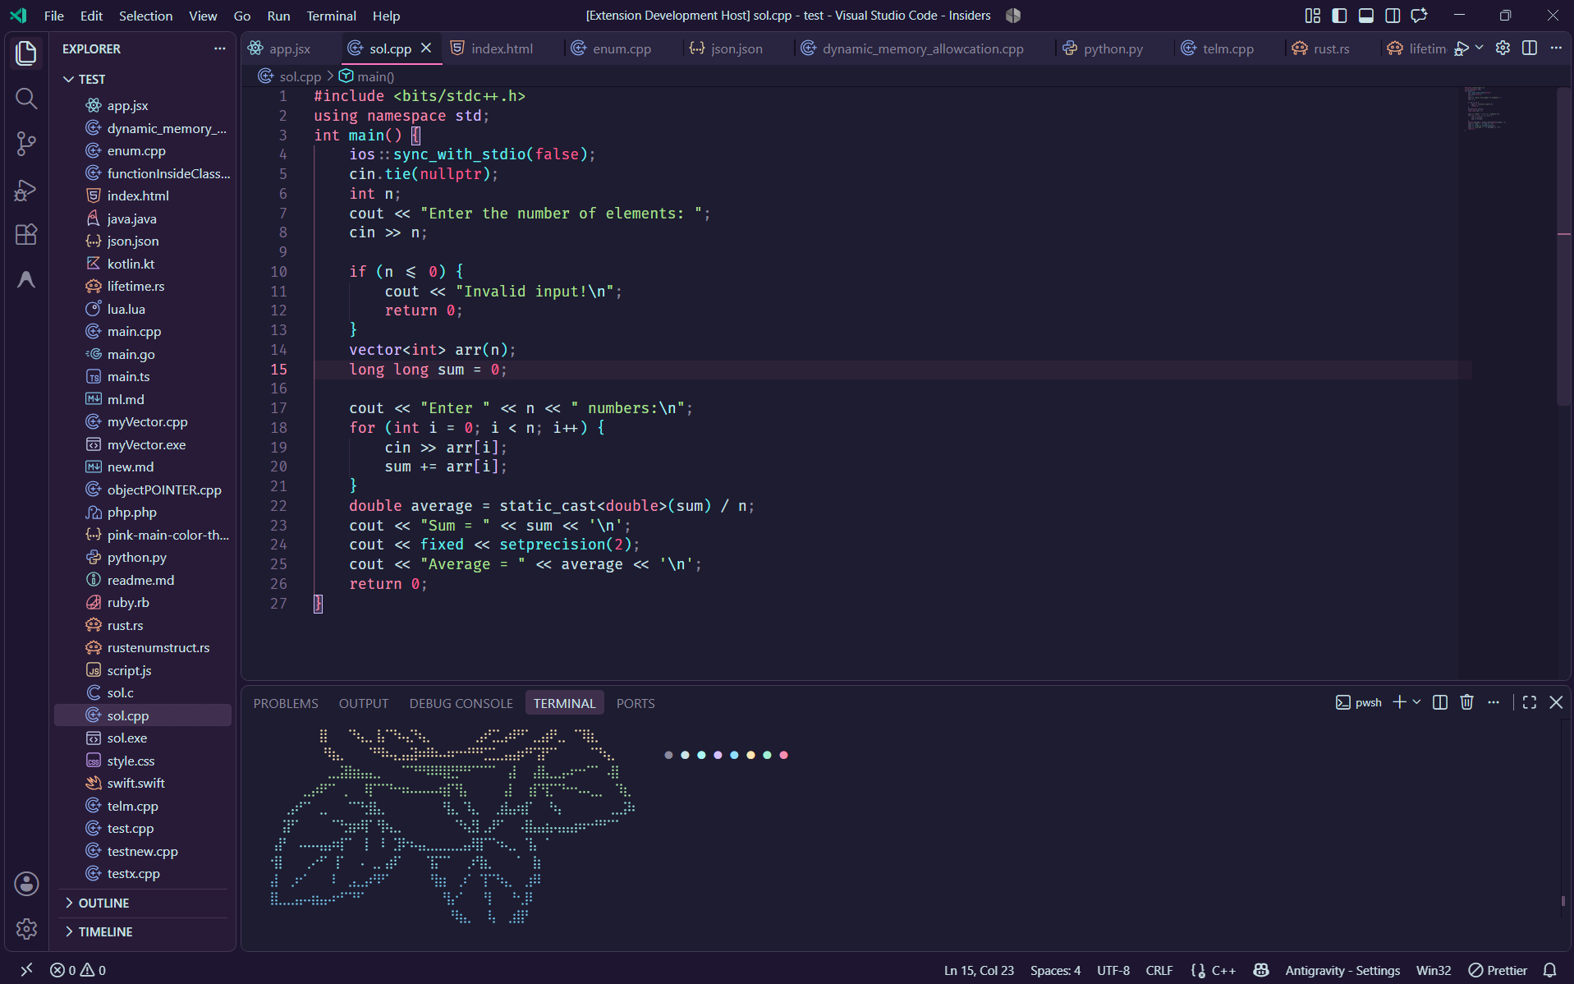
Task: Toggle the secondary side bar layout button
Action: click(x=1392, y=16)
